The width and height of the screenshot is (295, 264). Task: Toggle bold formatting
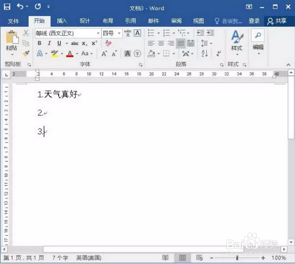pos(39,43)
